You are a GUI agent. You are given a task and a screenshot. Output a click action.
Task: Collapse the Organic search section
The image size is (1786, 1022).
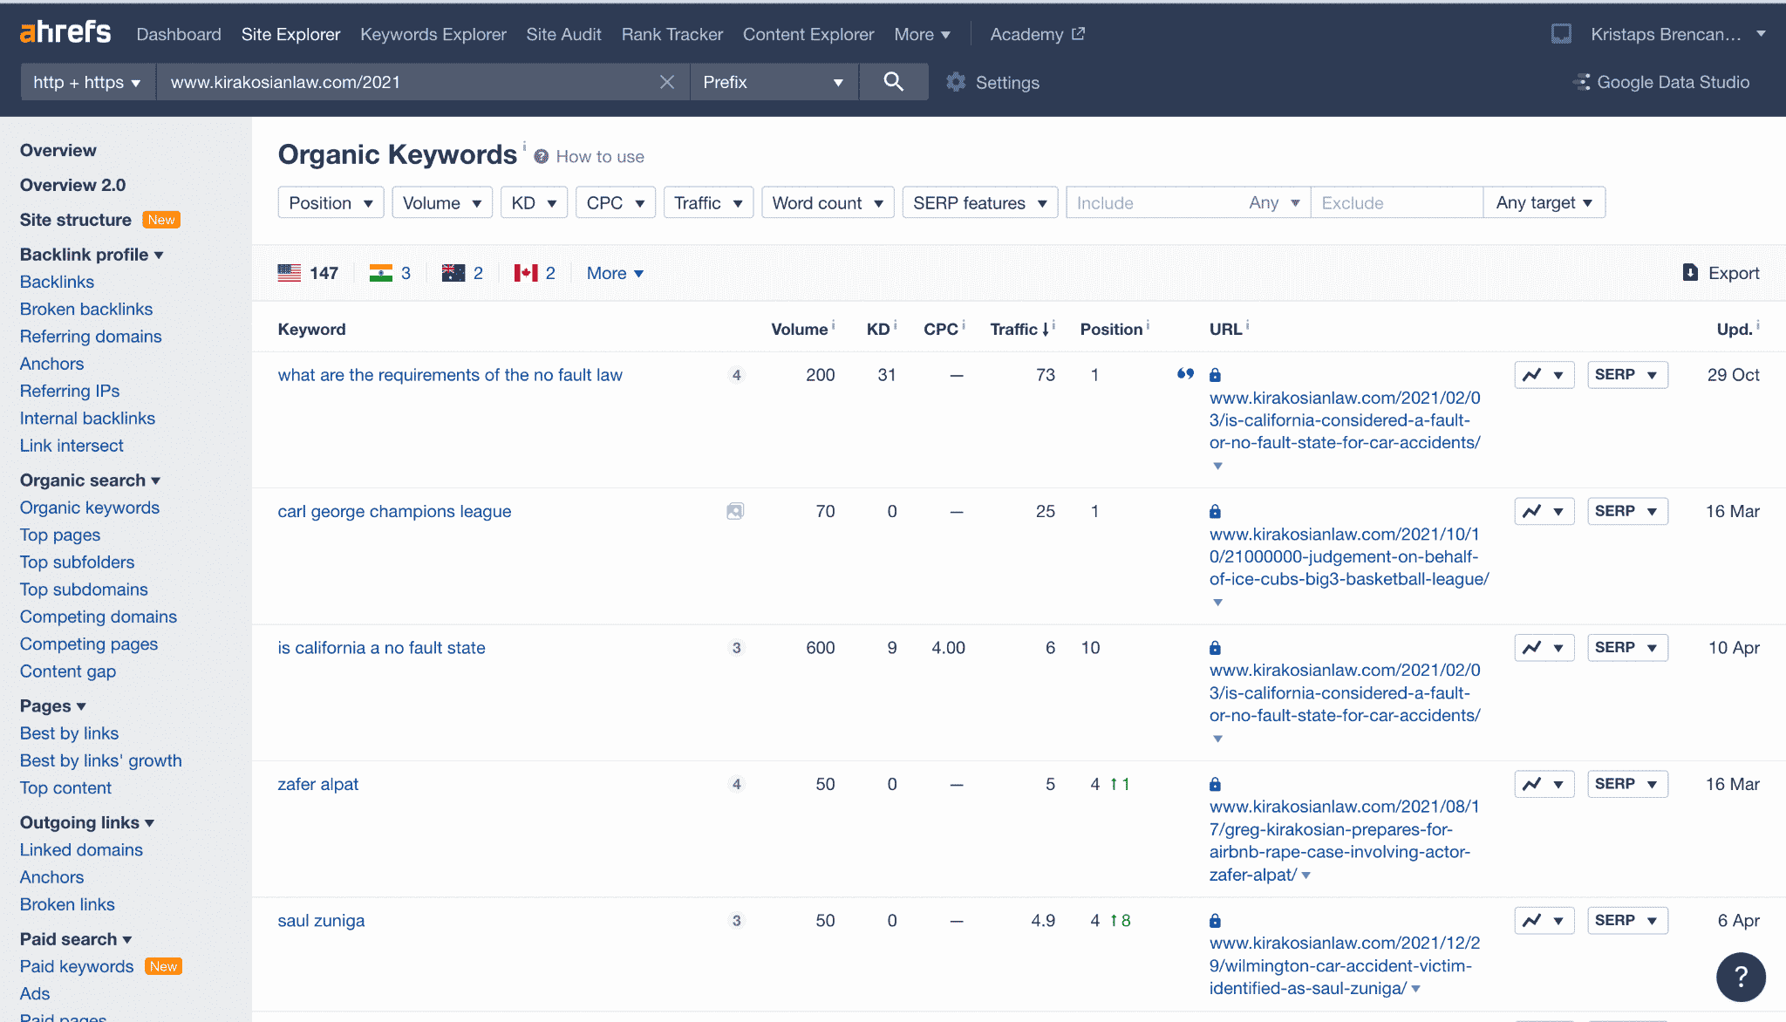[90, 480]
